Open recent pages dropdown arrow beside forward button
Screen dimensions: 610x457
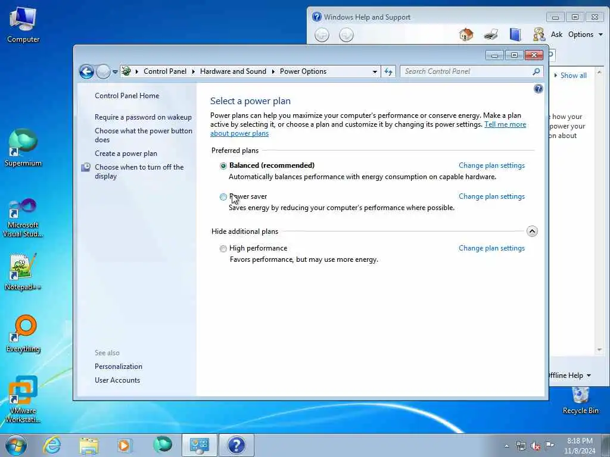pyautogui.click(x=115, y=72)
